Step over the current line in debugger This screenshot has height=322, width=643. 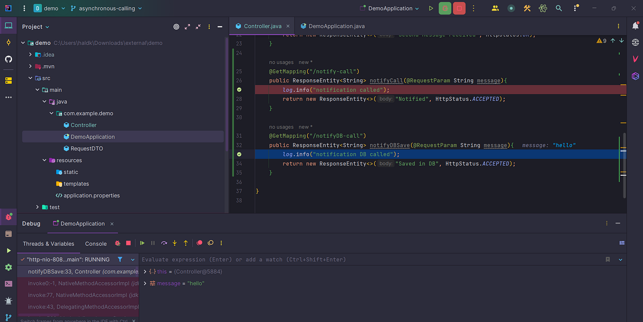pos(164,243)
